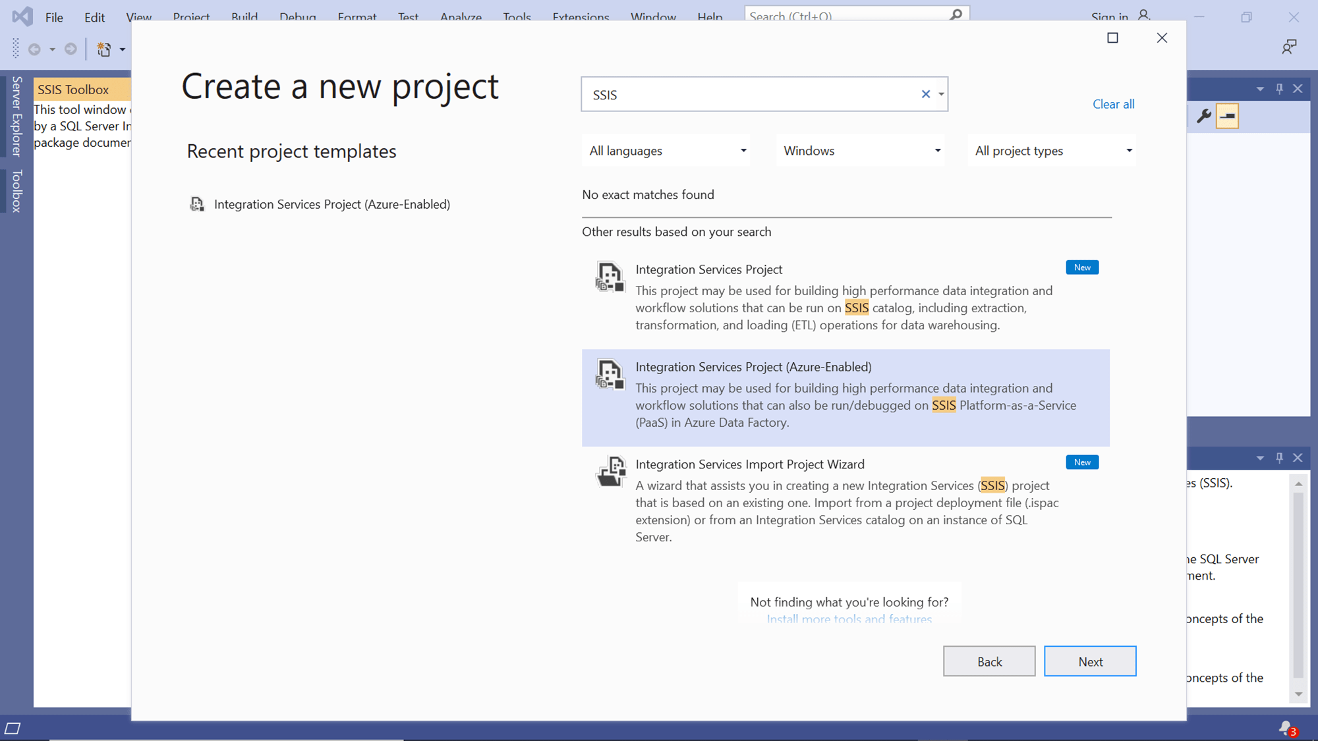This screenshot has width=1318, height=741.
Task: Clear the SSIS search with the X icon
Action: [926, 94]
